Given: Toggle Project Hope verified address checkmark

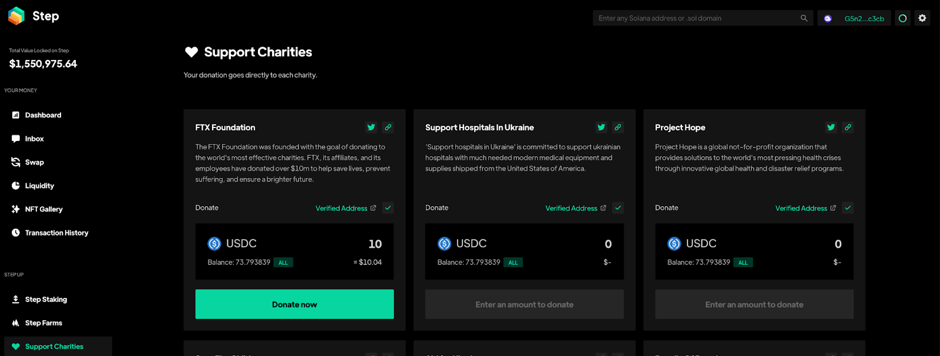Looking at the screenshot, I should (847, 208).
